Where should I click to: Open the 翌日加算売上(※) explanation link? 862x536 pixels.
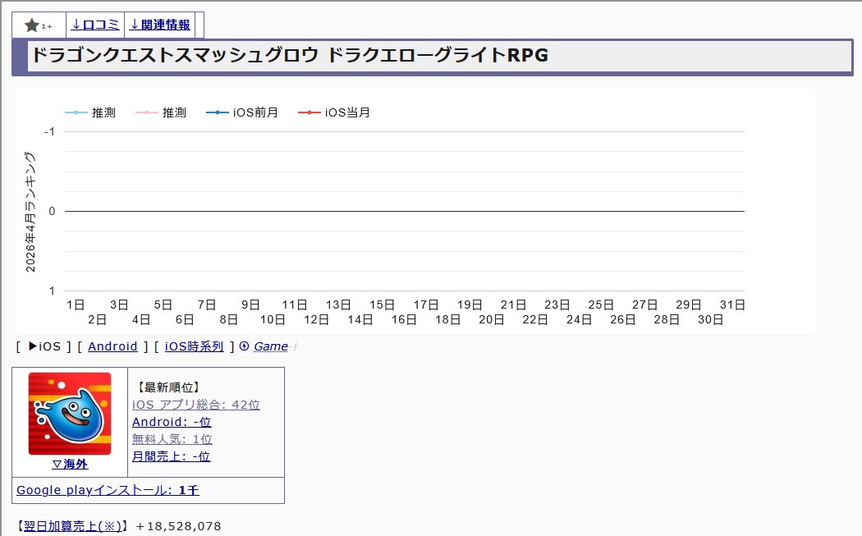[x=73, y=526]
